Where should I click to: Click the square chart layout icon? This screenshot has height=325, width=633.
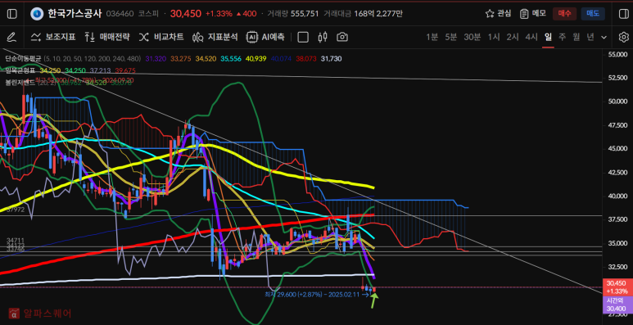tap(303, 38)
